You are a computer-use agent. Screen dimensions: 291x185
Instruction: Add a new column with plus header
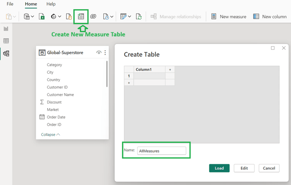click(x=170, y=69)
